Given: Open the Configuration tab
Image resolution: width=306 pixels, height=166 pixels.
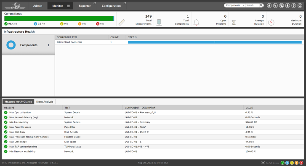Looking at the screenshot, I should pyautogui.click(x=111, y=6).
